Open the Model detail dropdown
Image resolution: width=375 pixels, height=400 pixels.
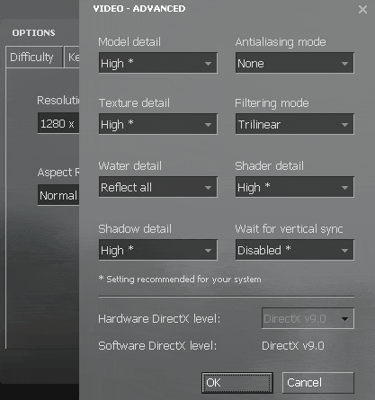[158, 63]
